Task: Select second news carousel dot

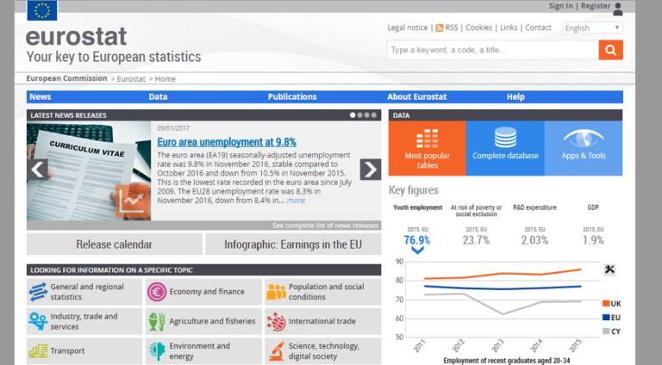Action: pos(359,115)
